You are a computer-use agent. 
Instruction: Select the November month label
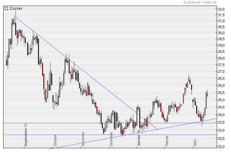coord(83,139)
